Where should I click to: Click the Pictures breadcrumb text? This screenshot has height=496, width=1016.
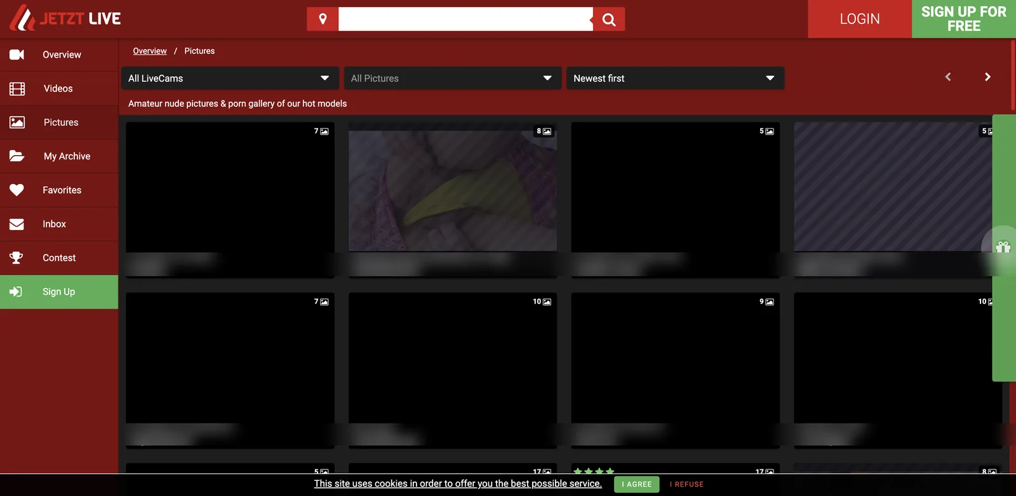point(199,51)
